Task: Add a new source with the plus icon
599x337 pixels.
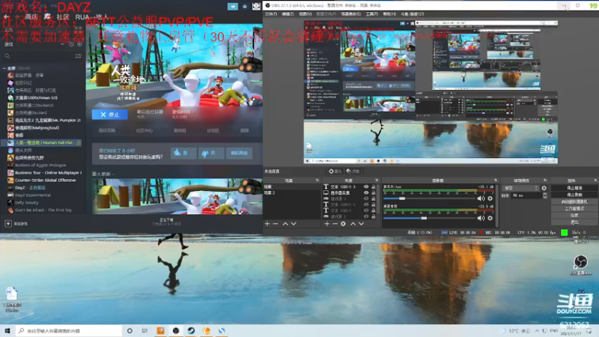Action: (x=326, y=224)
